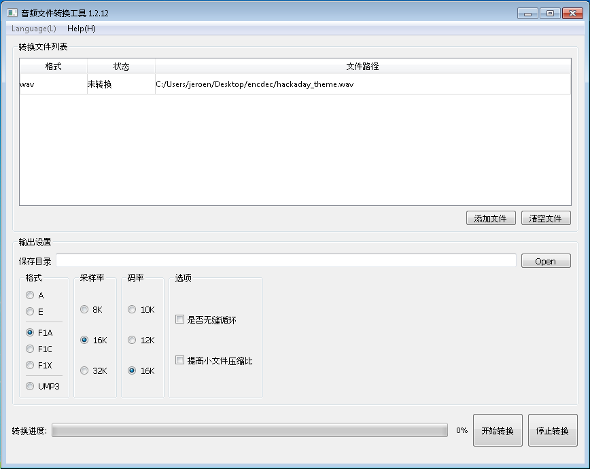
Task: Tick the 提高小文件压缩比 checkbox
Action: [180, 360]
